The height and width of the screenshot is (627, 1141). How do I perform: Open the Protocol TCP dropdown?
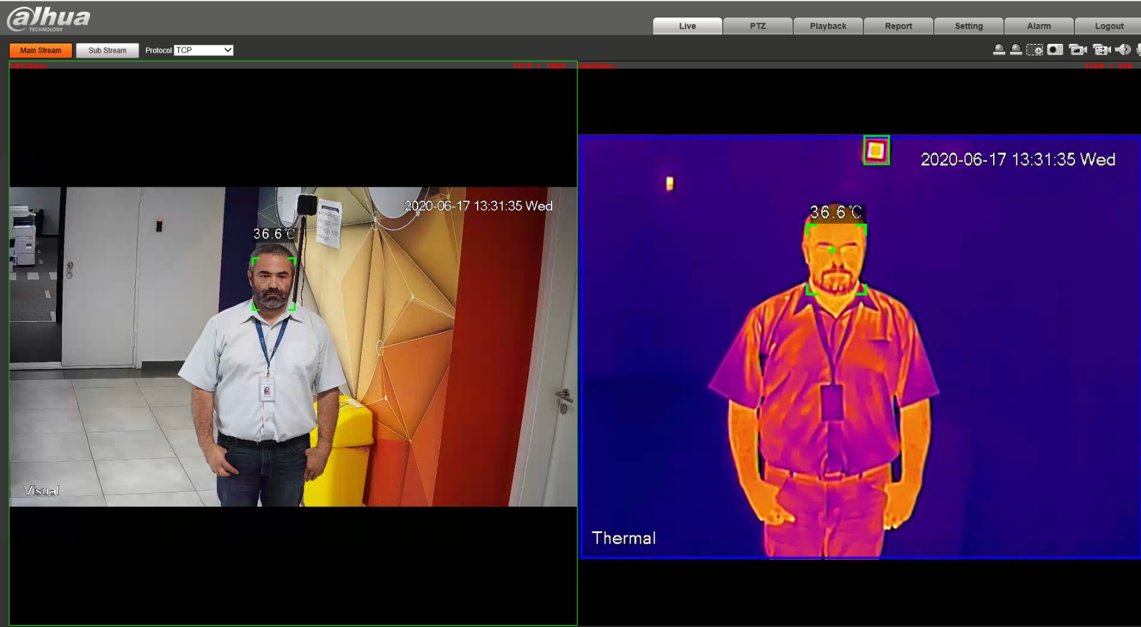click(x=204, y=51)
